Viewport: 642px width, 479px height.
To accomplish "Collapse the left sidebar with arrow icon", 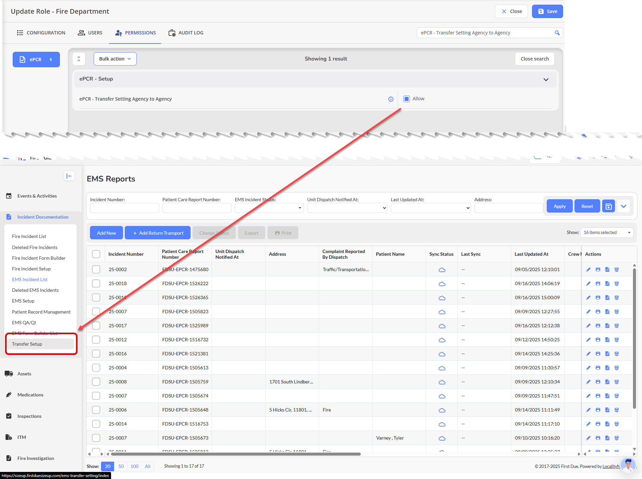I will [69, 176].
